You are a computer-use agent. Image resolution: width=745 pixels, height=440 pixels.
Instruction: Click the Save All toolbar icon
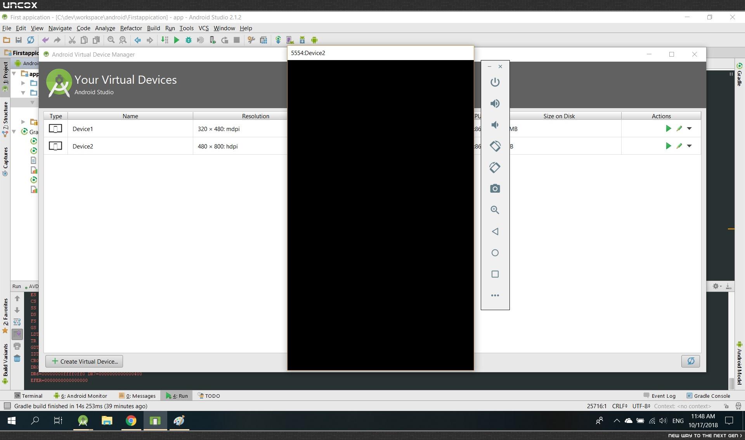(x=18, y=40)
